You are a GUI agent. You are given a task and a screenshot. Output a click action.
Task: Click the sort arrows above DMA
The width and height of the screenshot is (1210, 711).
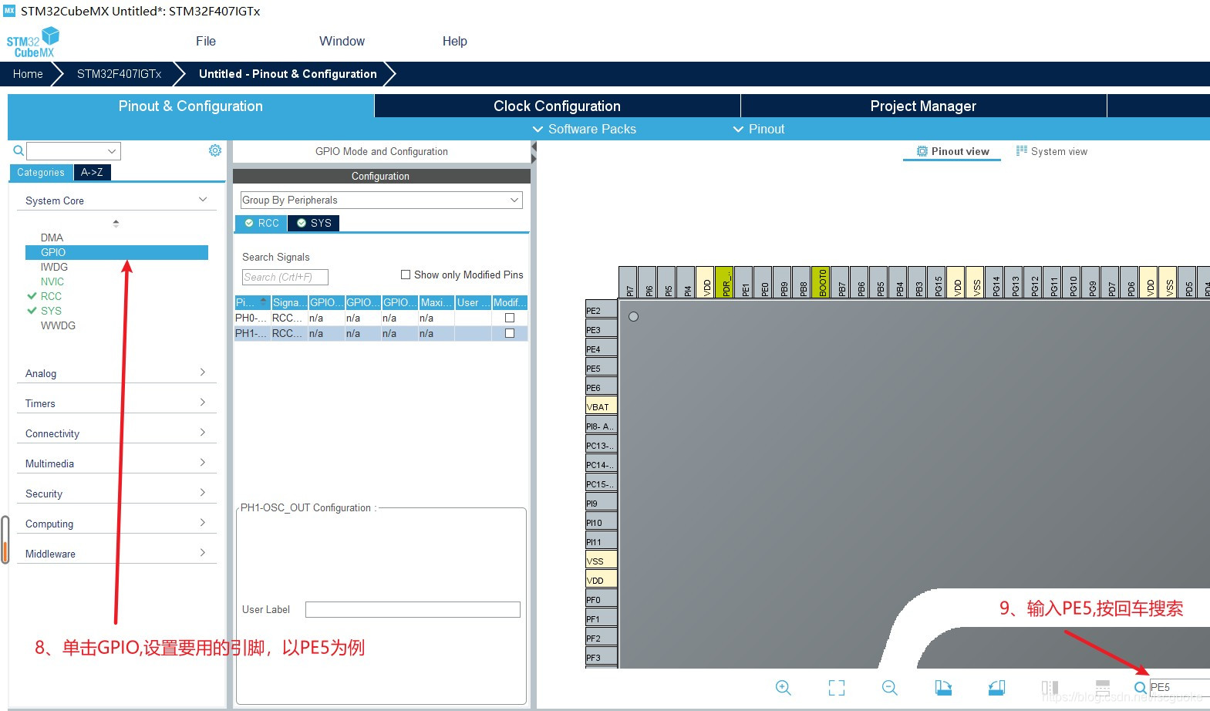(116, 223)
